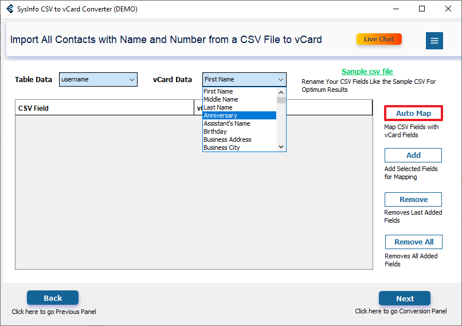Open the Table Data username dropdown
The width and height of the screenshot is (462, 326).
point(98,79)
